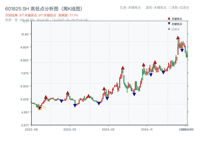Screen dimensions: 208x156
Task: Click the 红色-关键高点 header label
Action: point(130,8)
